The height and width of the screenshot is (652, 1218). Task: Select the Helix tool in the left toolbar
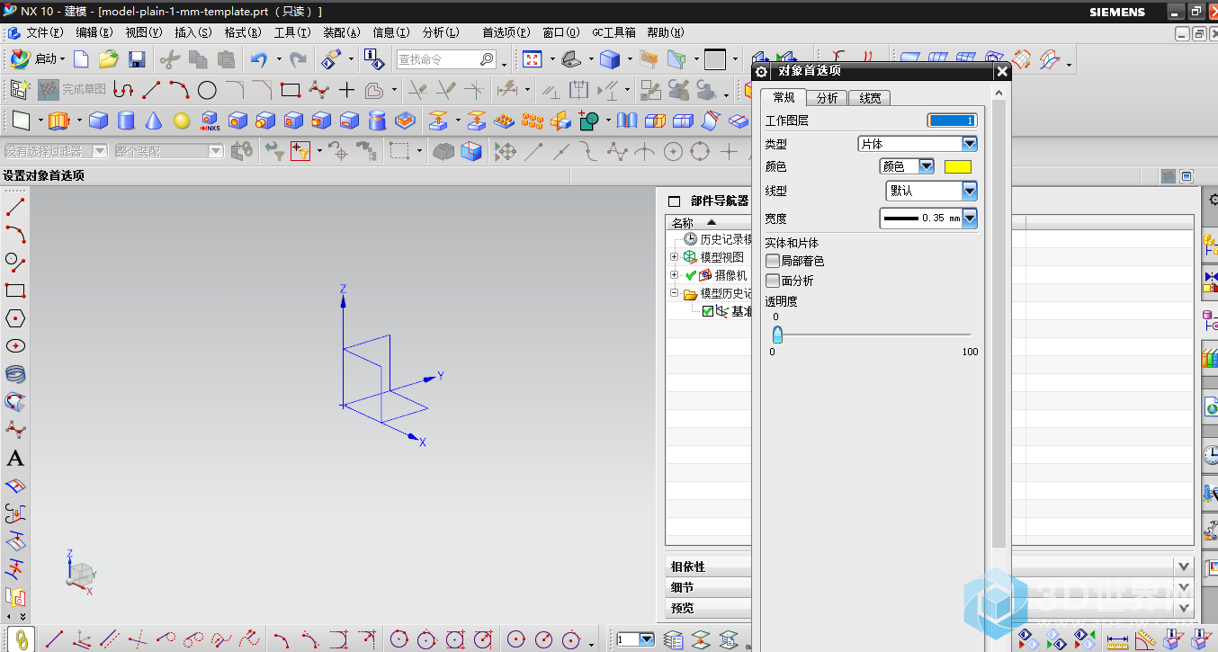click(x=15, y=374)
